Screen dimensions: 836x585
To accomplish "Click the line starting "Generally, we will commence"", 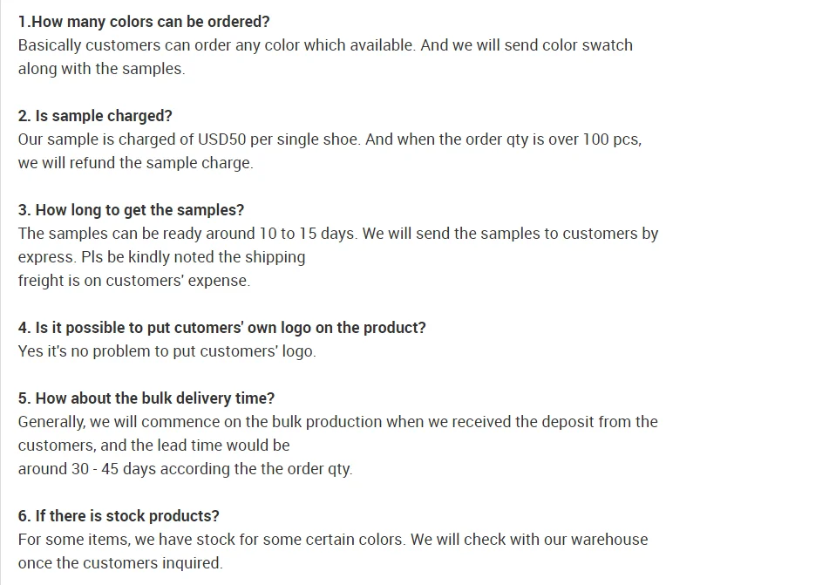I will pos(337,422).
